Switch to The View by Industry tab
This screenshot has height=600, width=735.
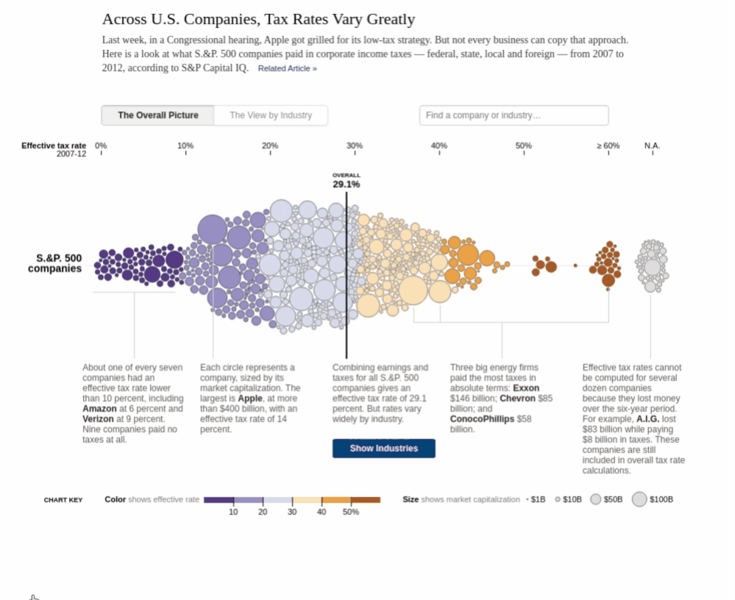click(x=271, y=115)
